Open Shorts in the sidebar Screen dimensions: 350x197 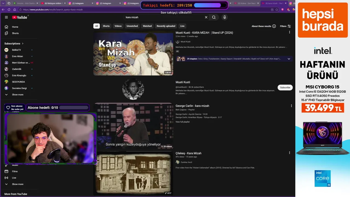(x=15, y=33)
